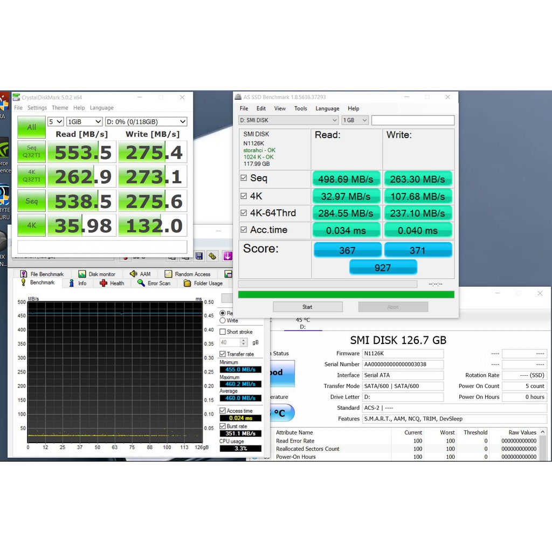
Task: Uncheck the 4K test in AS SSD
Action: coord(244,196)
